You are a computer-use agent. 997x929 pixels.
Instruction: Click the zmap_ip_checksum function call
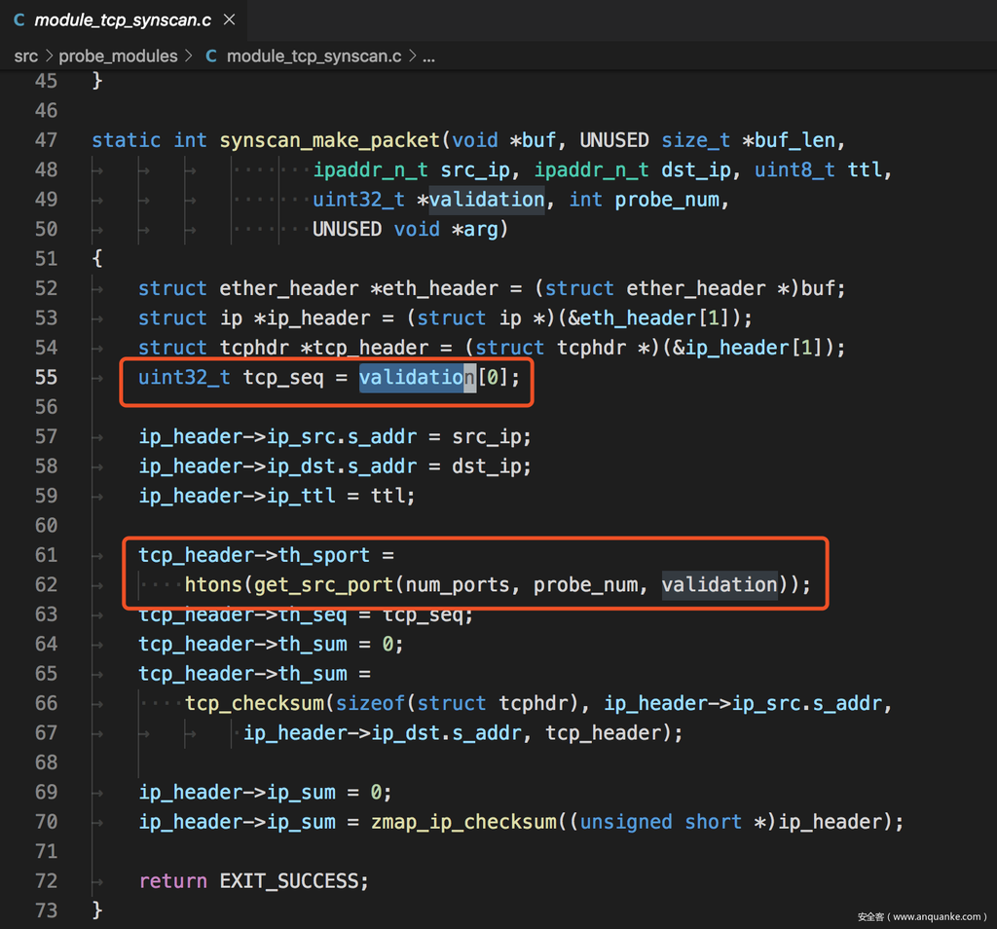click(x=462, y=823)
